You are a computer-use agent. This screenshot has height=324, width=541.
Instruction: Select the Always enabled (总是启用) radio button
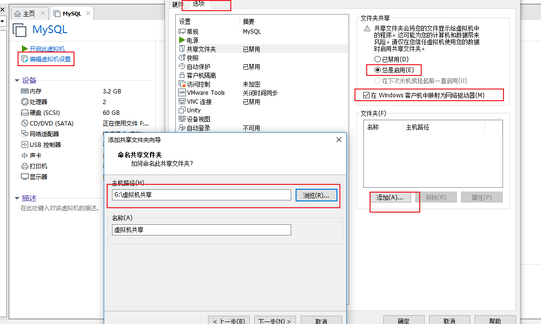(377, 70)
